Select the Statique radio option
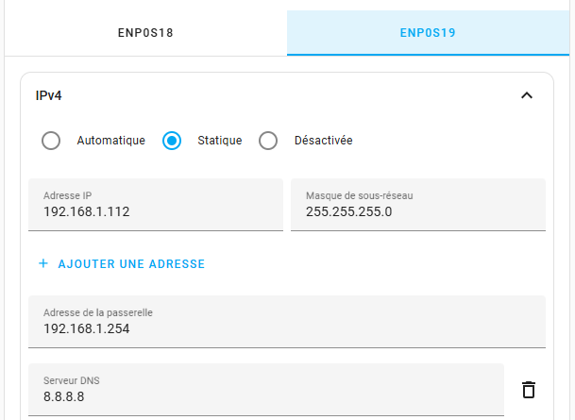Screen dimensions: 575x420 [172, 141]
